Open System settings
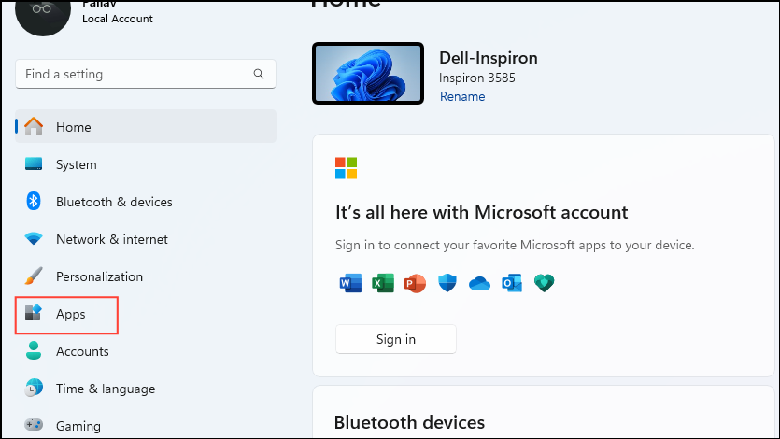Screen dimensions: 780x439 click(x=146, y=164)
